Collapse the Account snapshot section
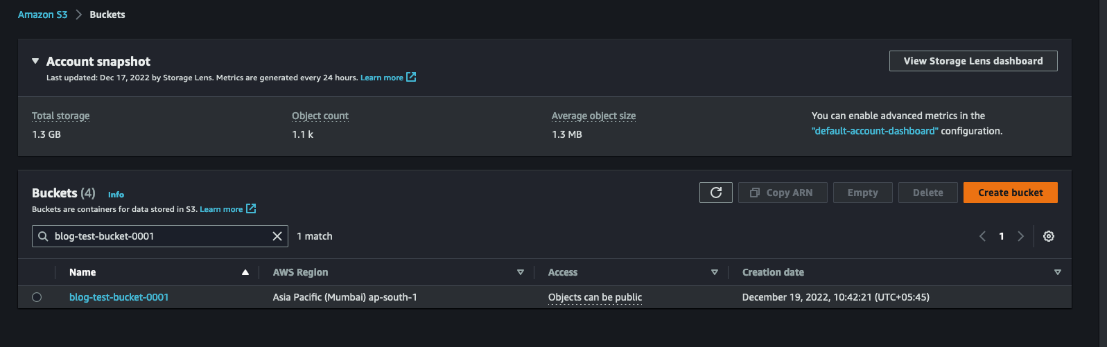Image resolution: width=1107 pixels, height=347 pixels. (x=35, y=61)
